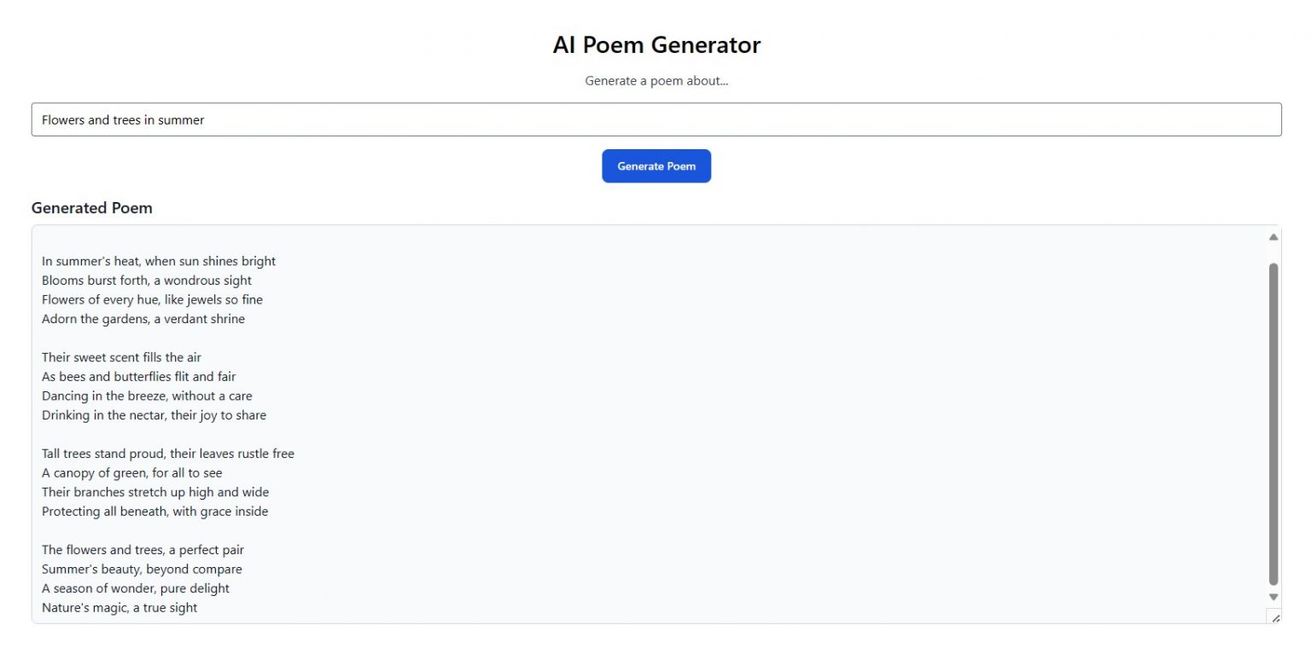This screenshot has height=648, width=1311.
Task: Click the empty area right of the poem text
Action: [768, 426]
